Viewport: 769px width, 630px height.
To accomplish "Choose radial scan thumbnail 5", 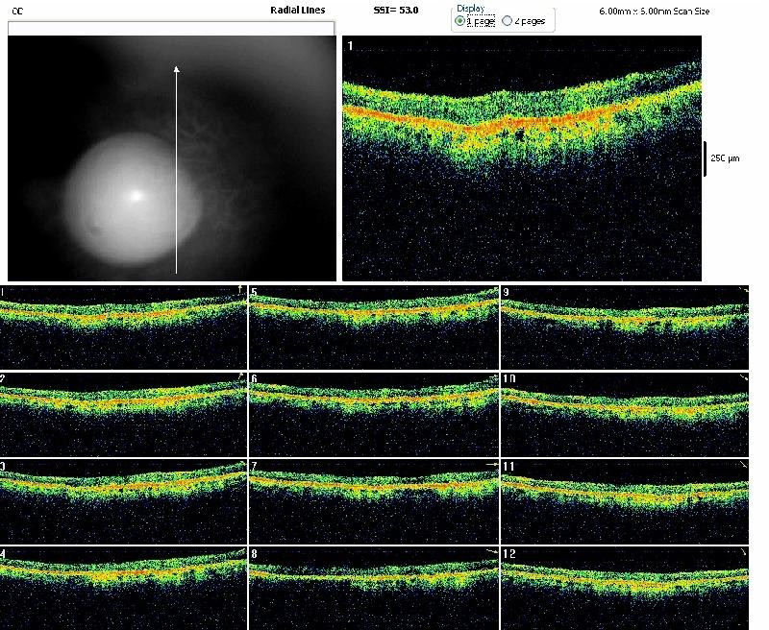I will 373,327.
